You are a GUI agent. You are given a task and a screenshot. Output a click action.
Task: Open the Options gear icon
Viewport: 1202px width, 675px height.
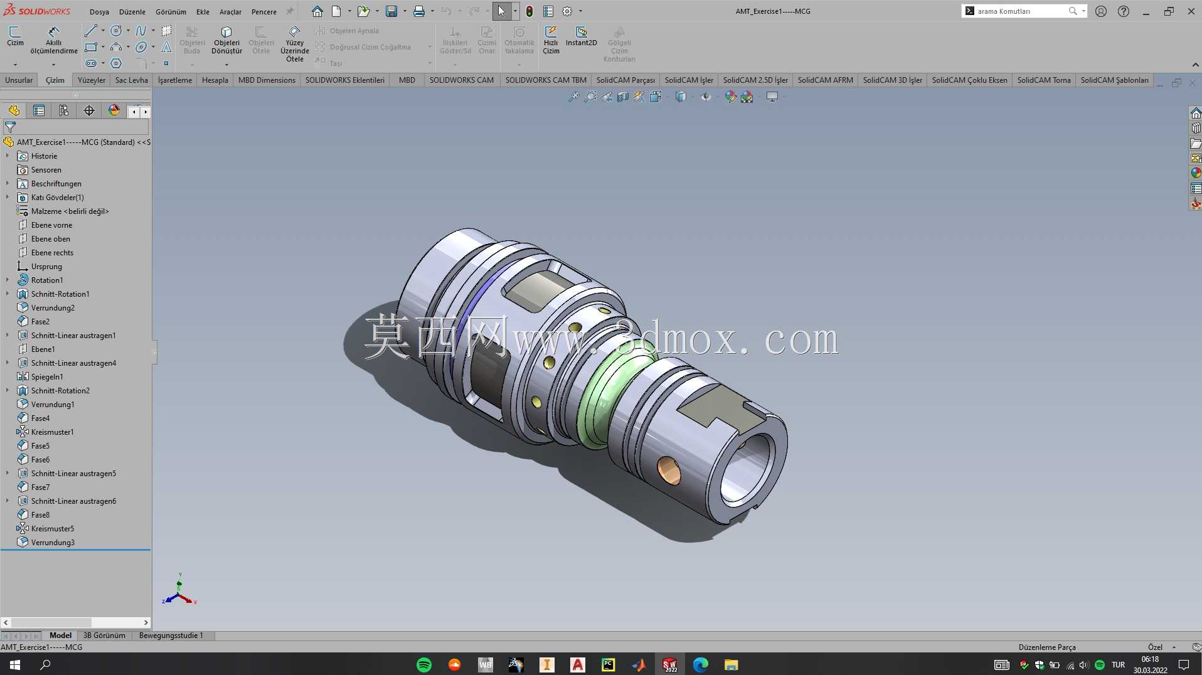point(567,11)
